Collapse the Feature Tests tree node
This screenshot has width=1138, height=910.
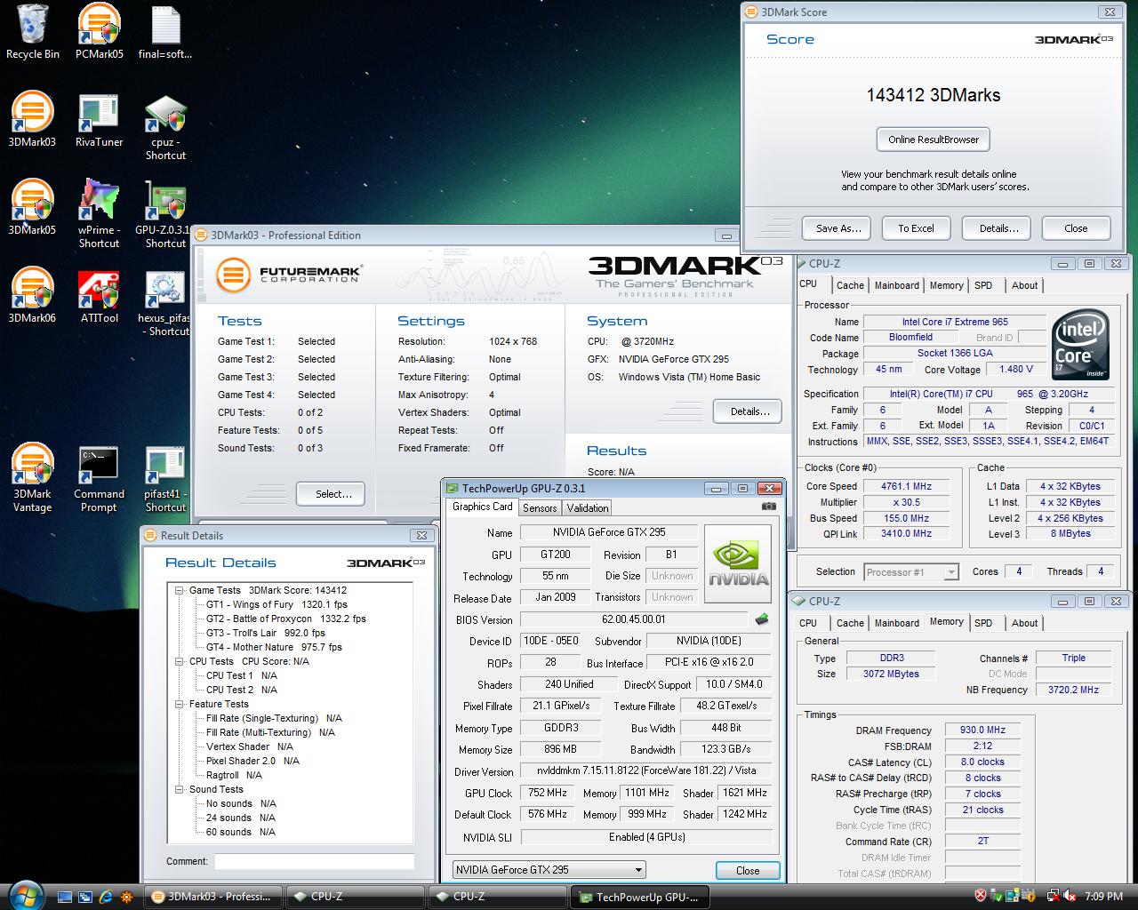click(x=179, y=704)
